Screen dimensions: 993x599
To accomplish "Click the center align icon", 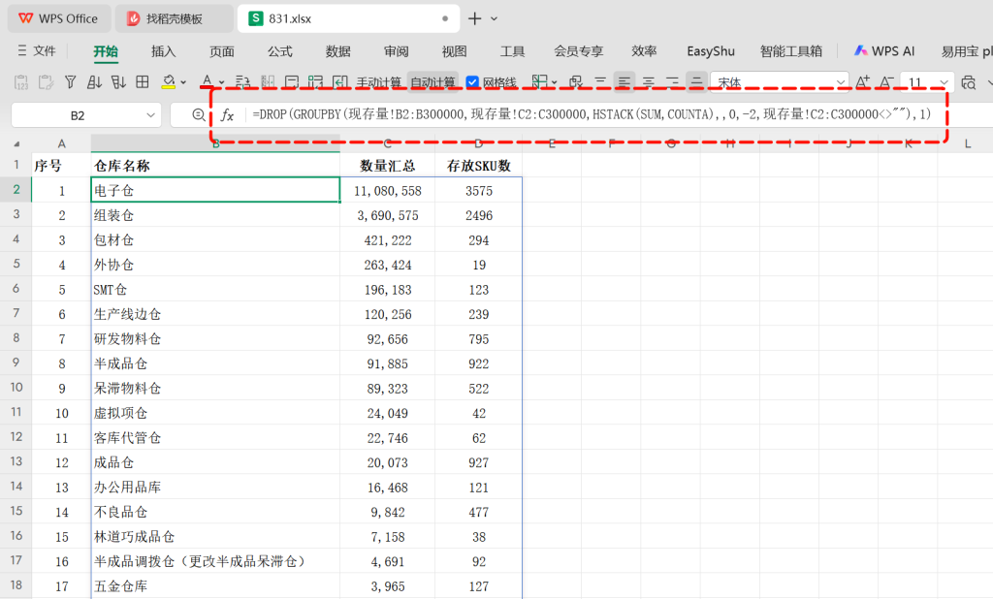I will [x=649, y=82].
